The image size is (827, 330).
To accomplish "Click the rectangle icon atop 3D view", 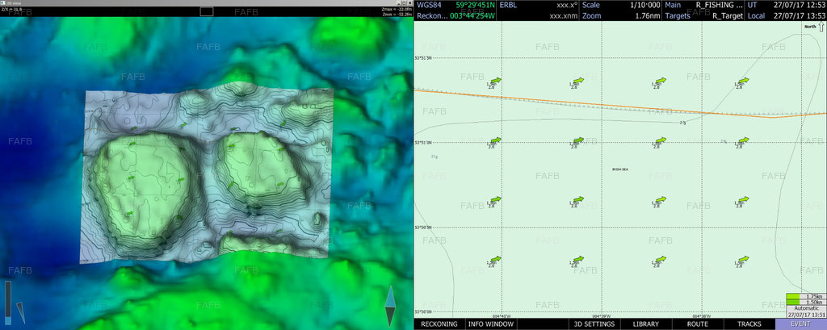I will [x=207, y=11].
